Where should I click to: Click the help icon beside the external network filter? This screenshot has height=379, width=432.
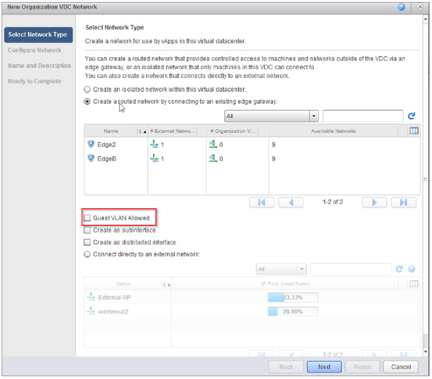(x=411, y=269)
